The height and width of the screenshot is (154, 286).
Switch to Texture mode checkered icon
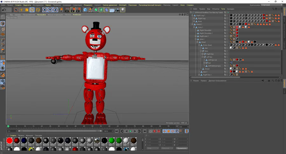point(3,29)
